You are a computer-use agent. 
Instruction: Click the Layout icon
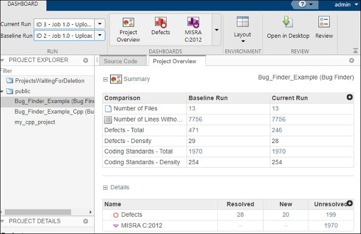click(242, 23)
